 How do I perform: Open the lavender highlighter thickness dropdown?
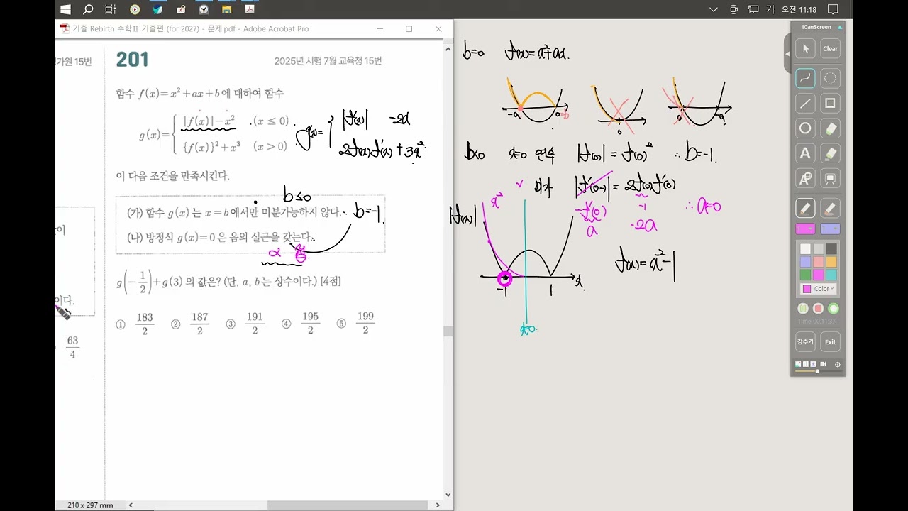click(x=830, y=229)
